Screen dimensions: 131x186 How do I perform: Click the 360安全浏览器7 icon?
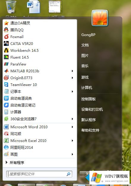point(6,119)
